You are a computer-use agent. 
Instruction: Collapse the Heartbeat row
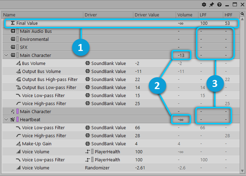(x=6, y=120)
